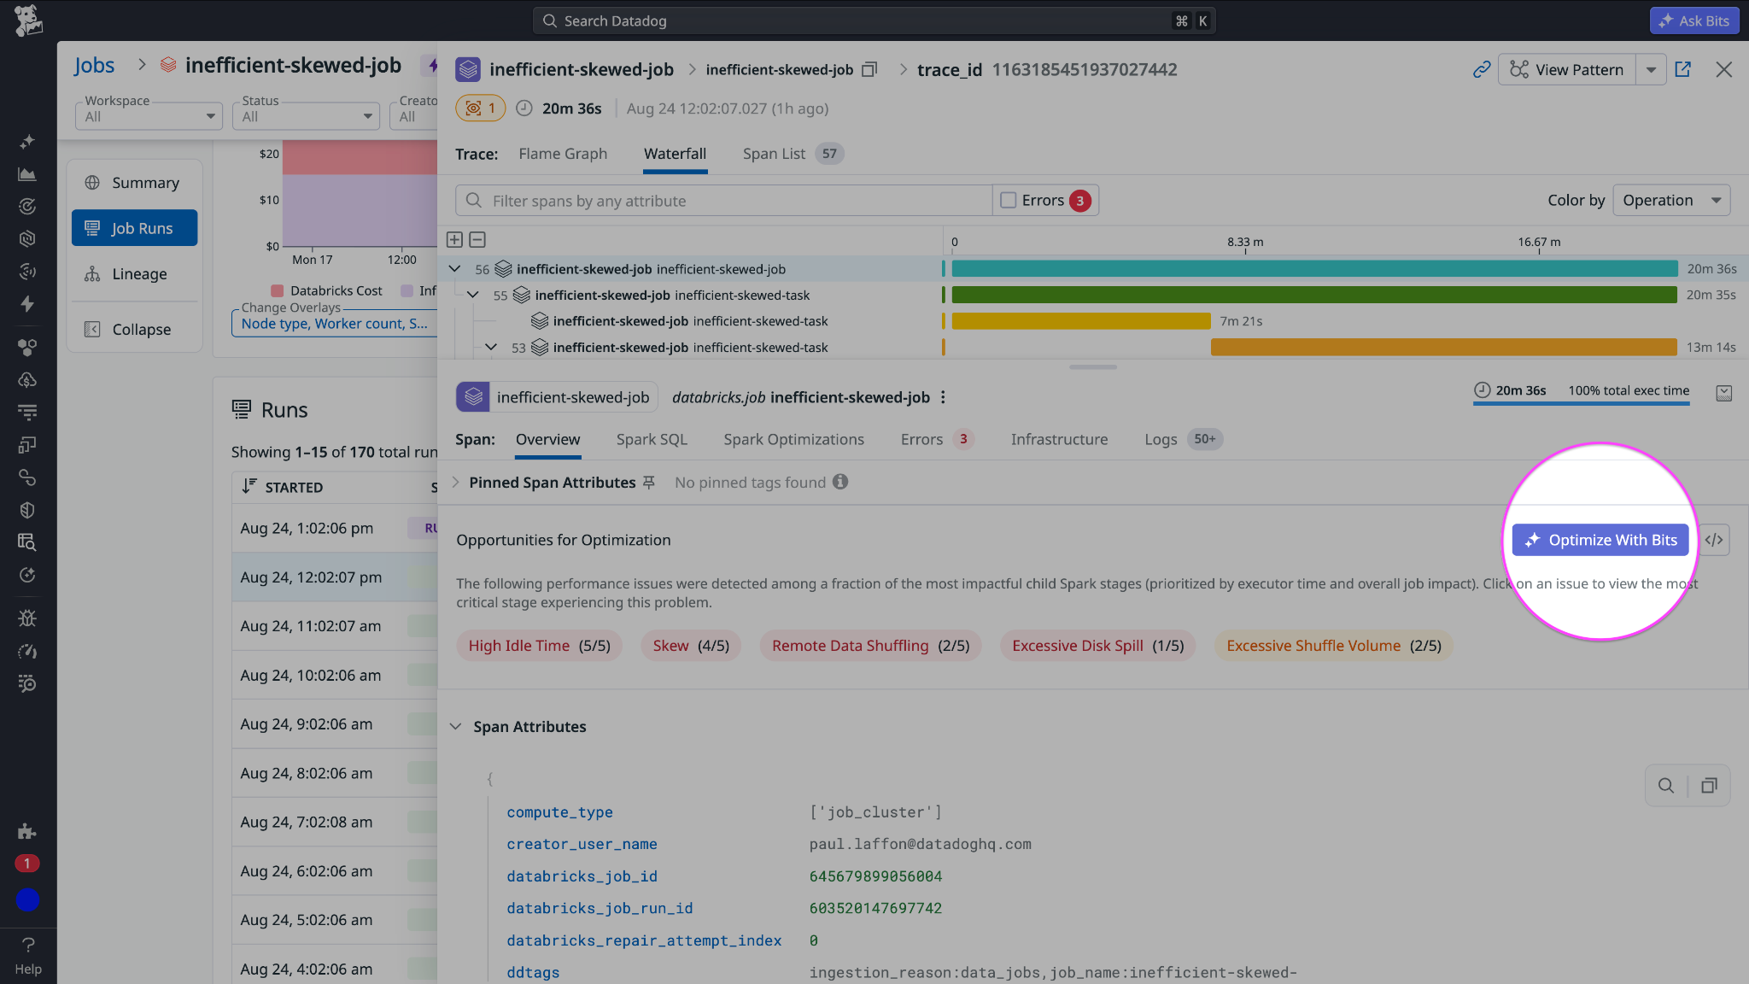Screen dimensions: 1749x984
Task: Click the span kebab menu icon
Action: [x=943, y=397]
